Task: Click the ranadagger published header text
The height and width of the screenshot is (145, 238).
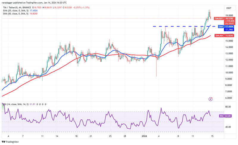Action: tap(34, 3)
